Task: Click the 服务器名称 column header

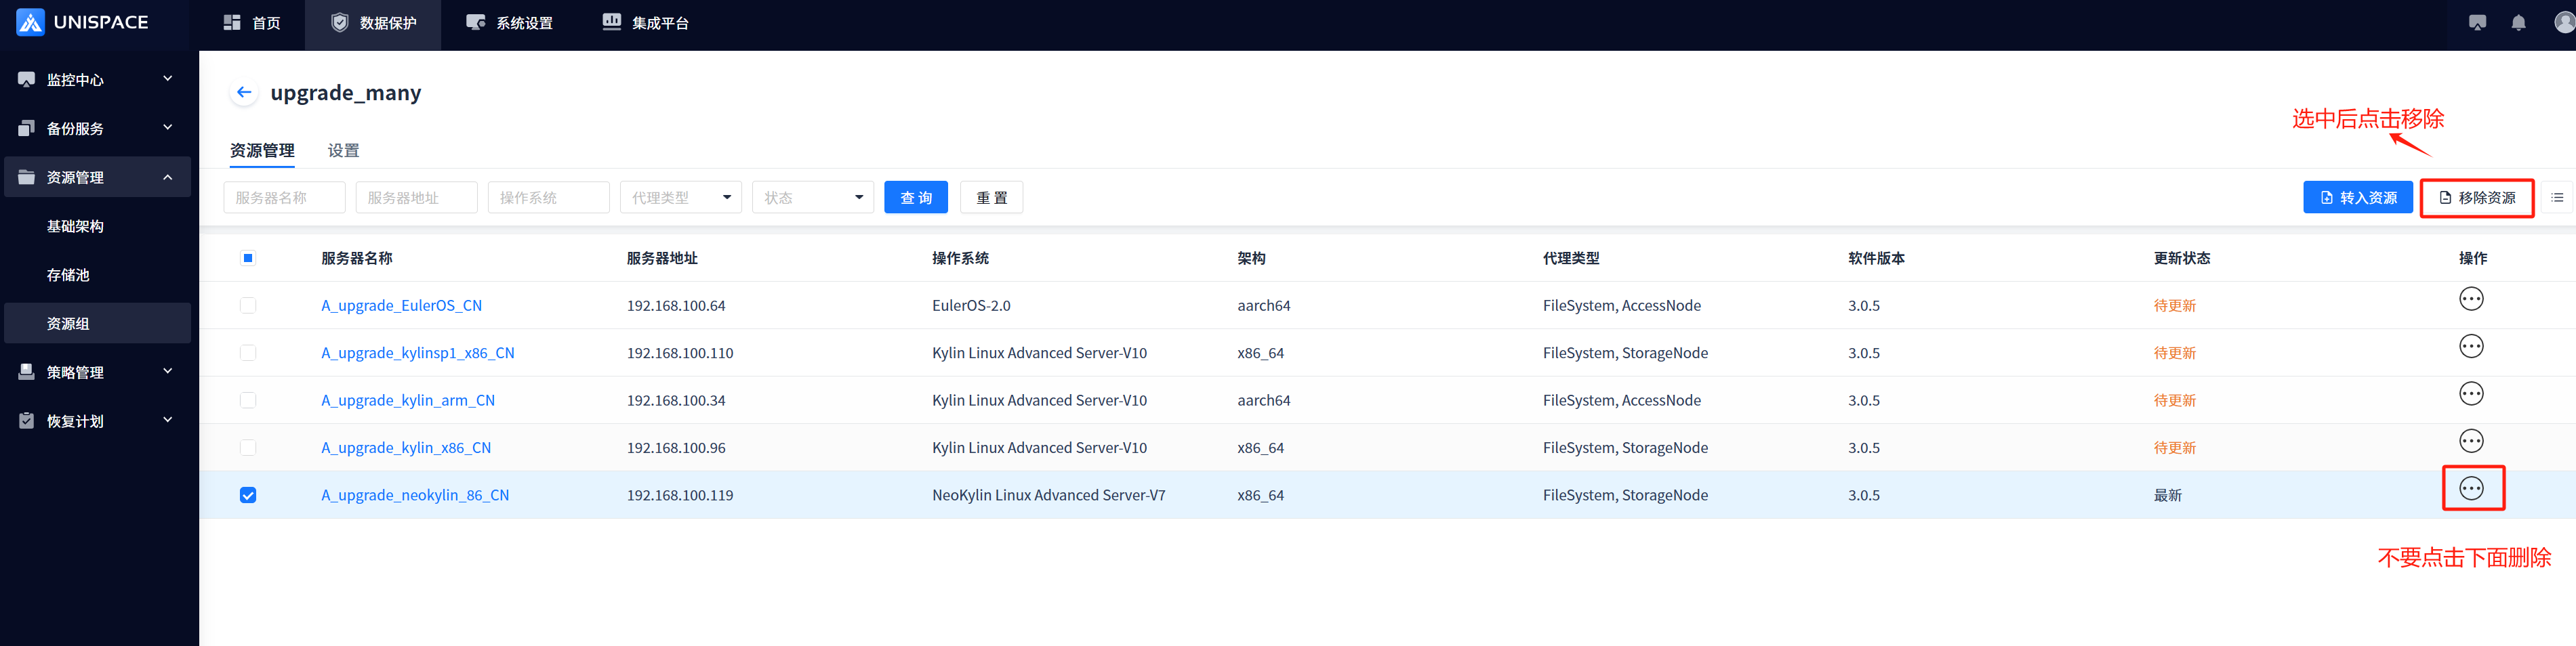Action: pos(357,257)
